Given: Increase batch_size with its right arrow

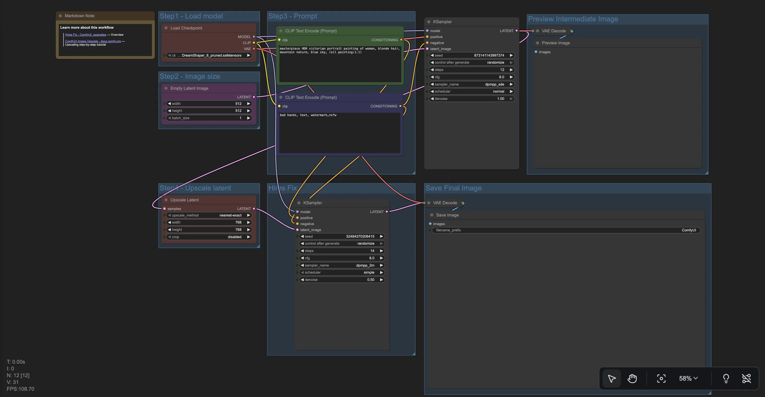Looking at the screenshot, I should coord(249,118).
